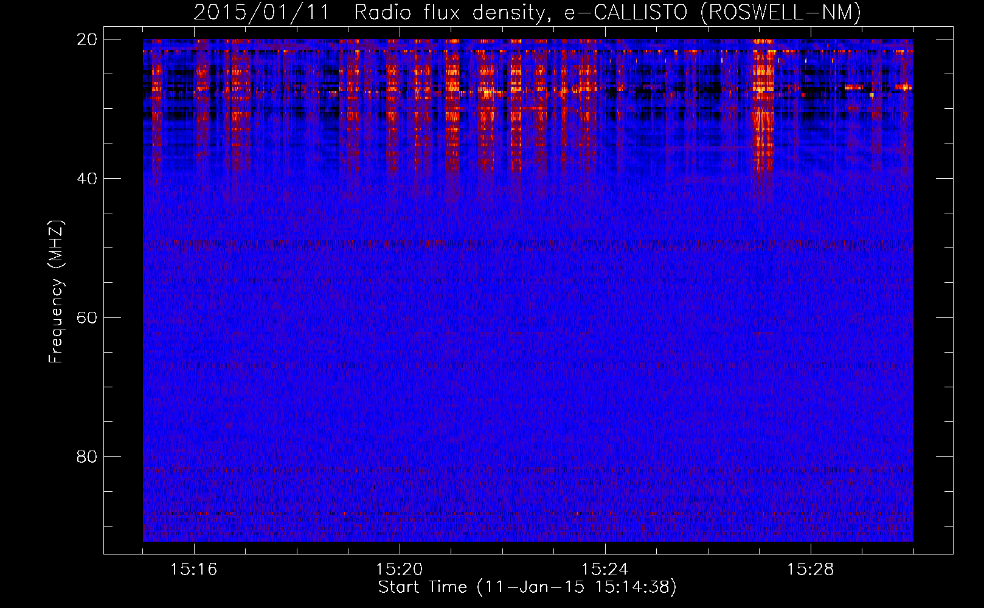Click the time tick label '15:16'
This screenshot has height=608, width=984.
[193, 569]
